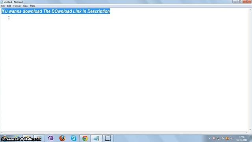Screen dimensions: 252x142
Task: Open Firefox from the taskbar
Action: pyautogui.click(x=62, y=138)
